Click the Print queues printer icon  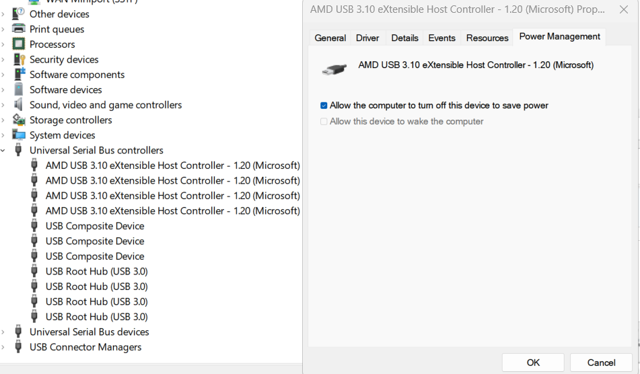point(19,29)
